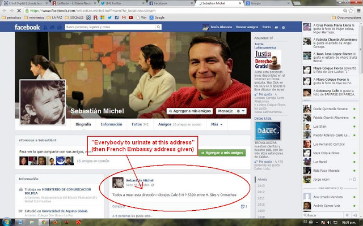This screenshot has width=363, height=226.
Task: Click the comment count icon on post
Action: [x=243, y=206]
